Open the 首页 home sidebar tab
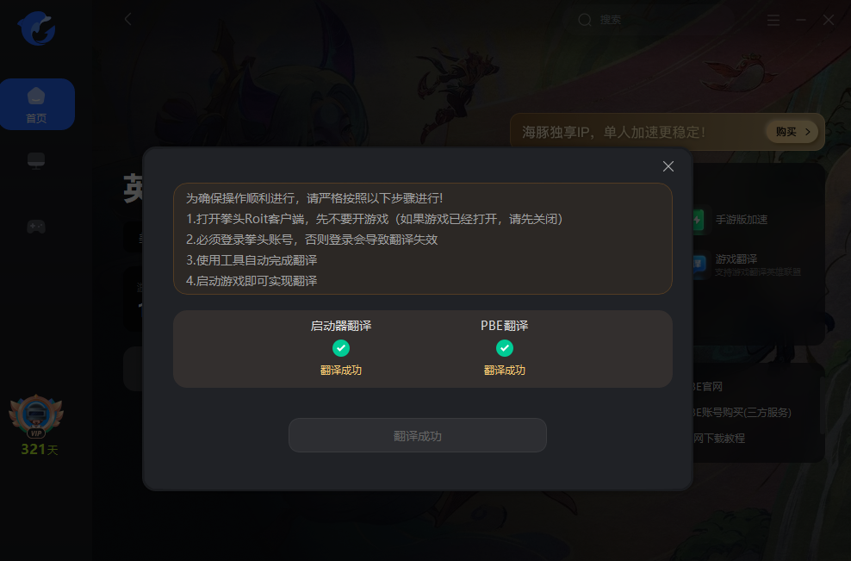Viewport: 851px width, 561px height. pyautogui.click(x=37, y=104)
